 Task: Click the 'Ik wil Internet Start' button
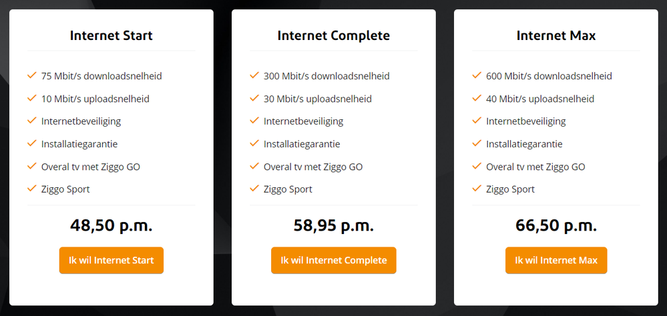(111, 260)
